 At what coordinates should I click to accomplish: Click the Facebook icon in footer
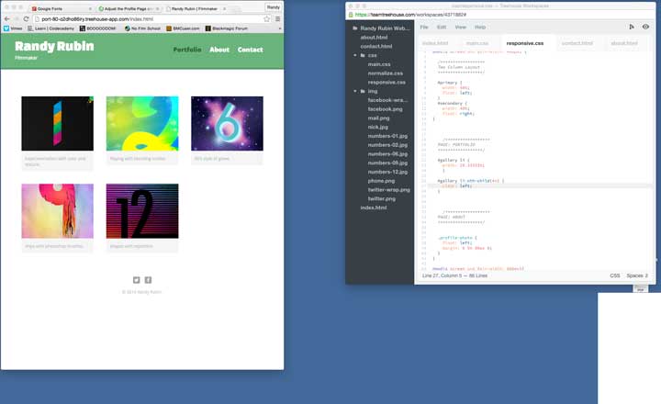pyautogui.click(x=148, y=280)
